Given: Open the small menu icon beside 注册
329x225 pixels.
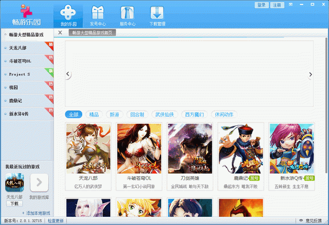Looking at the screenshot, I should point(291,4).
